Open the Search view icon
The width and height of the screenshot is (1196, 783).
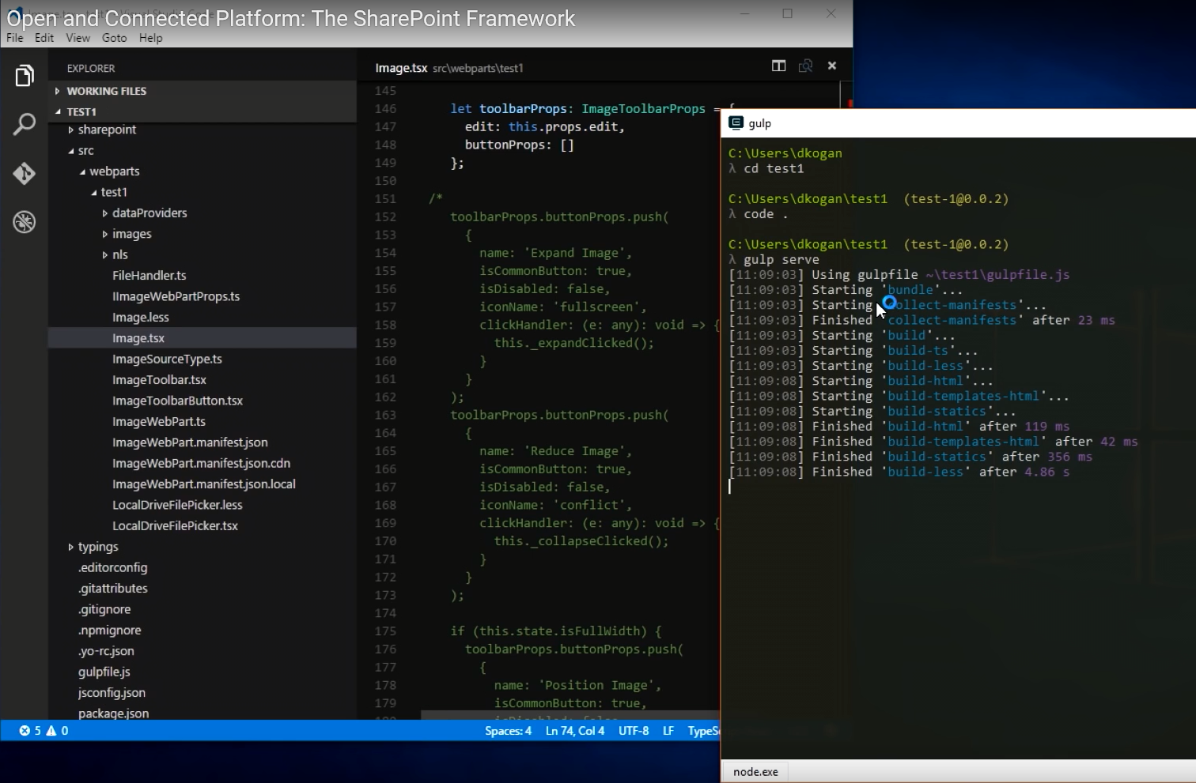tap(25, 124)
